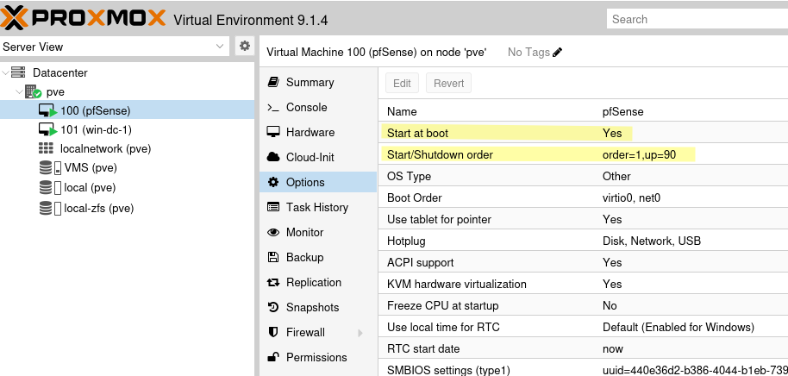The height and width of the screenshot is (376, 788).
Task: Click the Proxmox logo
Action: (x=84, y=19)
